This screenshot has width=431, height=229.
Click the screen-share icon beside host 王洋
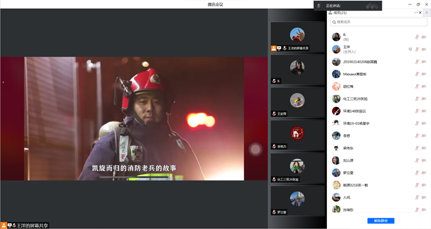(x=410, y=49)
